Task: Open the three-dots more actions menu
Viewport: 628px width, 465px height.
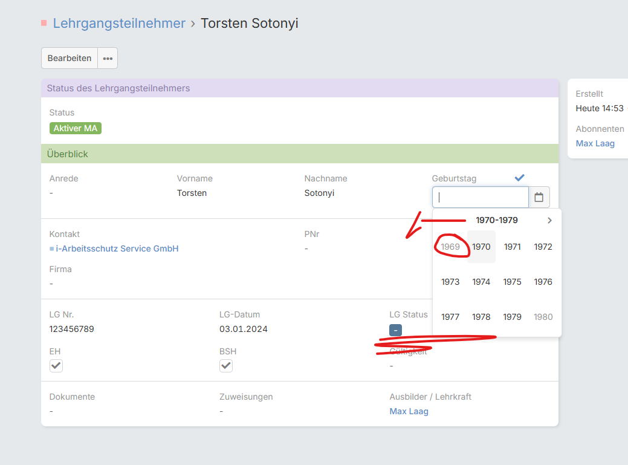Action: (108, 58)
